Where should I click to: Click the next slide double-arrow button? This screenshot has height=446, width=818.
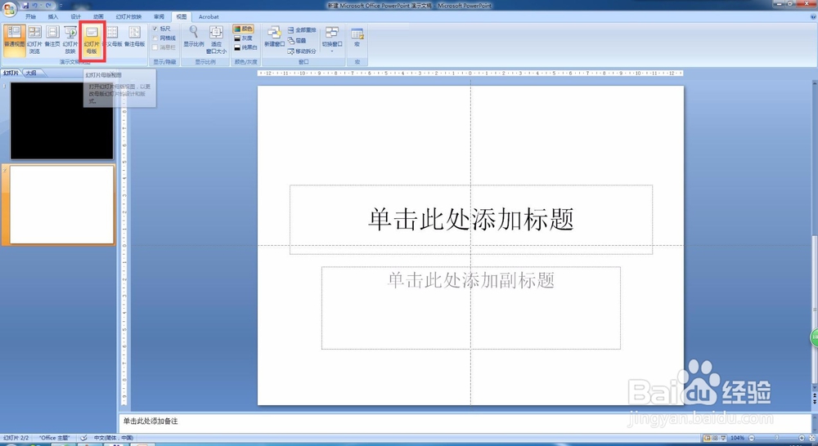(815, 403)
